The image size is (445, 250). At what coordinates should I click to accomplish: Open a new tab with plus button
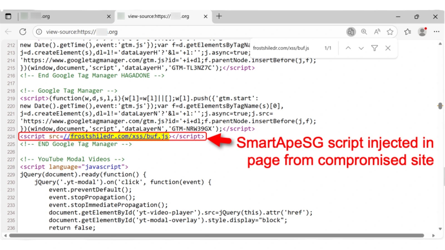tap(219, 16)
